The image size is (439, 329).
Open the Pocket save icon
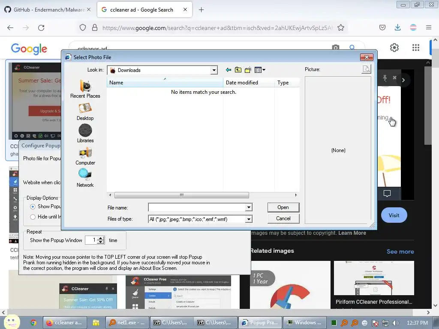tap(382, 27)
